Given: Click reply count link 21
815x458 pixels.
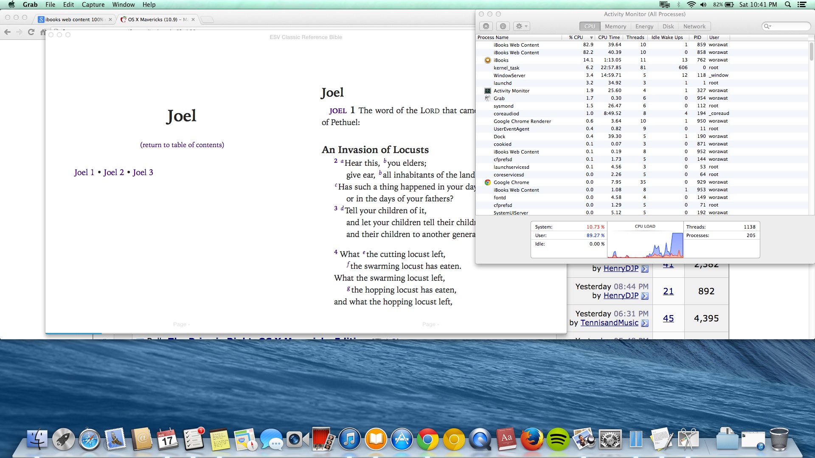Looking at the screenshot, I should click(668, 291).
